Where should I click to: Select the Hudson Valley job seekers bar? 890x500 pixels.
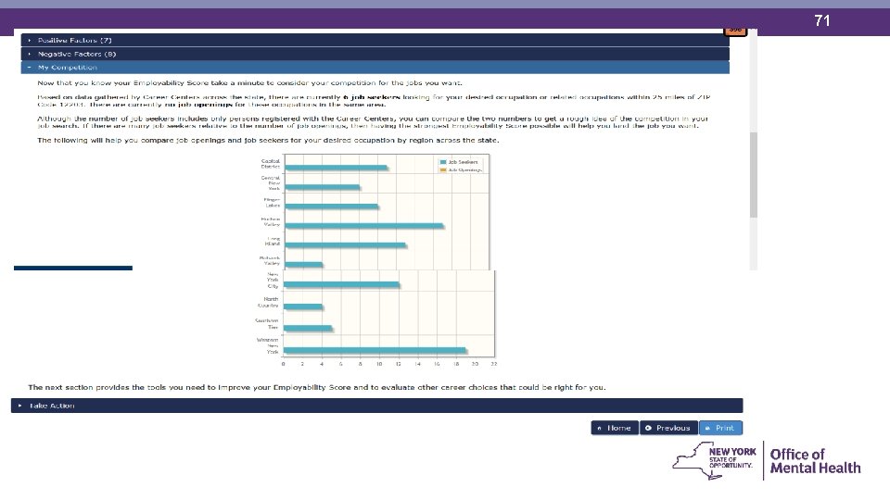click(x=364, y=226)
